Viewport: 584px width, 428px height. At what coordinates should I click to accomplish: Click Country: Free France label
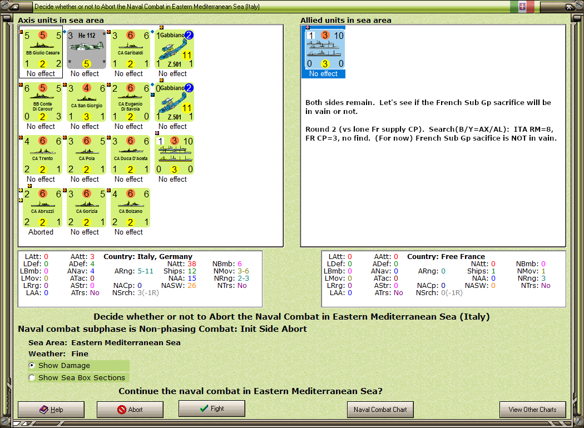pyautogui.click(x=446, y=256)
